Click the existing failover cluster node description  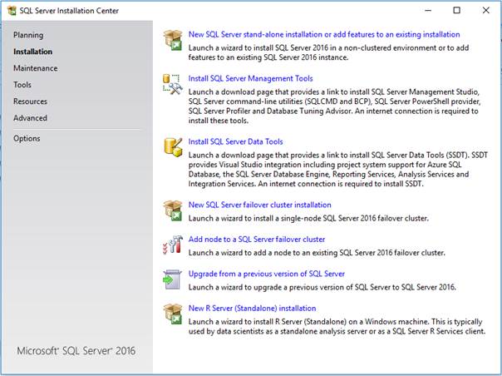pyautogui.click(x=317, y=253)
